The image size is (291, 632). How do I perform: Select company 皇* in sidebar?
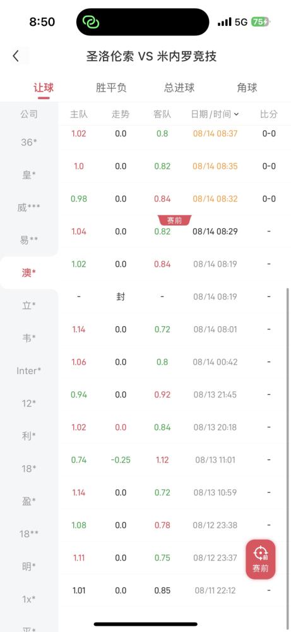pos(29,175)
